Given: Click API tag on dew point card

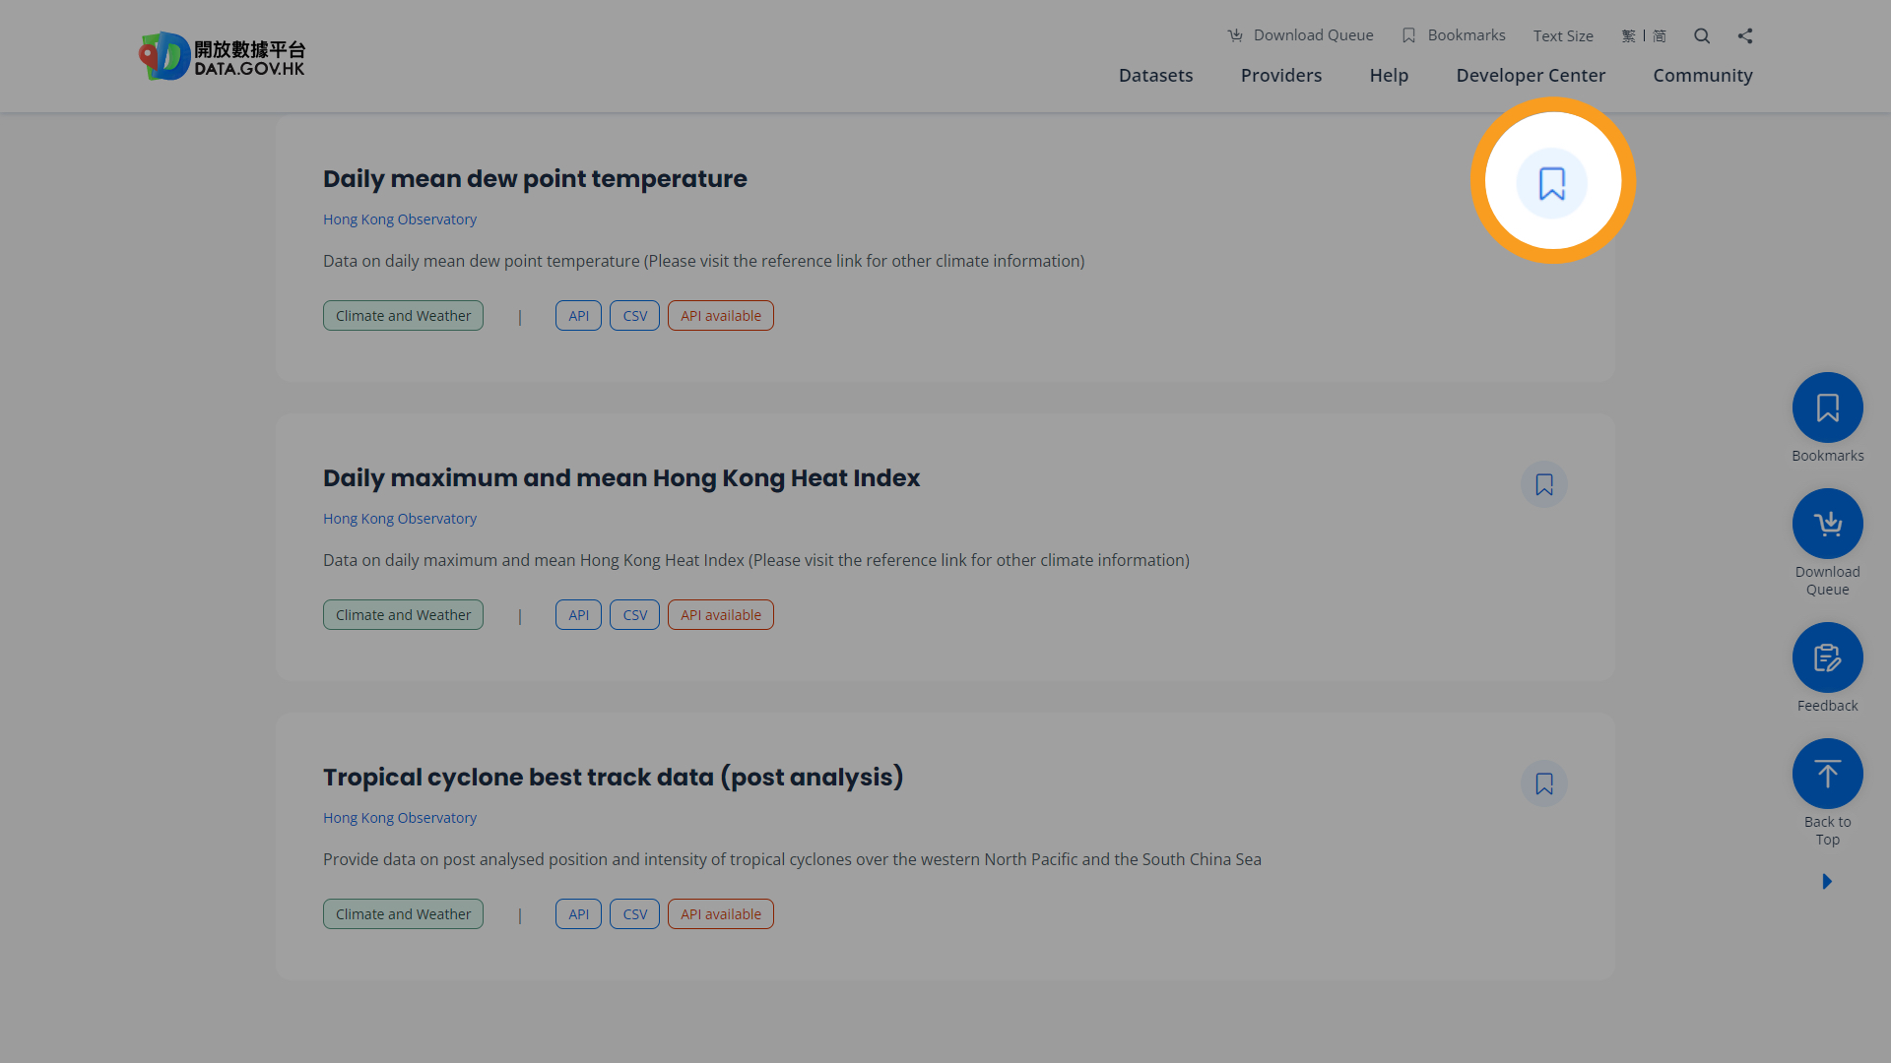Looking at the screenshot, I should pos(578,316).
